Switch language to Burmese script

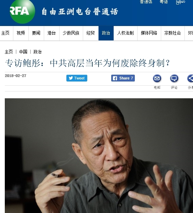[181, 2]
